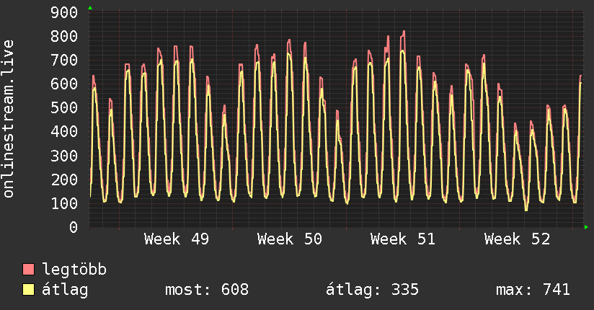Select the átlag legend label beside yellow swatch
Screen dimensions: 594x310
[x=66, y=290]
